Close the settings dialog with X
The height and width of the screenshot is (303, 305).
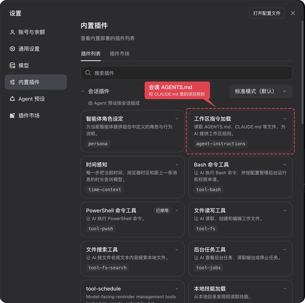click(x=293, y=13)
